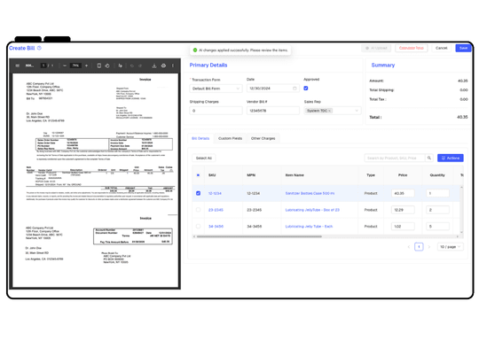Click the PDF page number box
Viewport: 479px width, 340px height.
click(43, 66)
